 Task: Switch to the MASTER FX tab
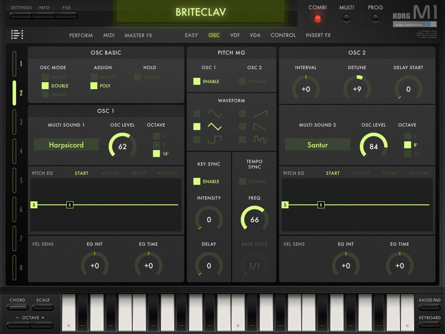coord(138,35)
